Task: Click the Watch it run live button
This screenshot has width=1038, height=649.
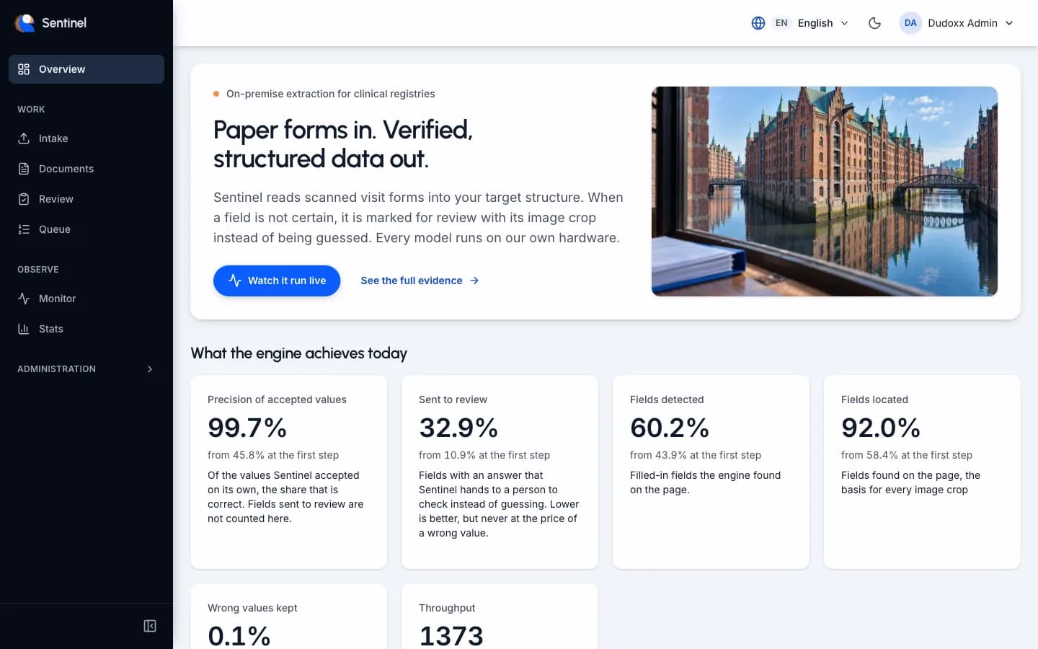Action: (277, 281)
